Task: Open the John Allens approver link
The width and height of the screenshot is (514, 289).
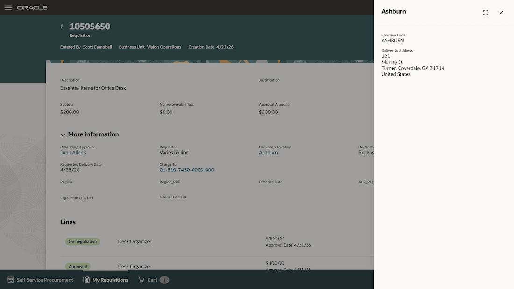Action: click(73, 152)
